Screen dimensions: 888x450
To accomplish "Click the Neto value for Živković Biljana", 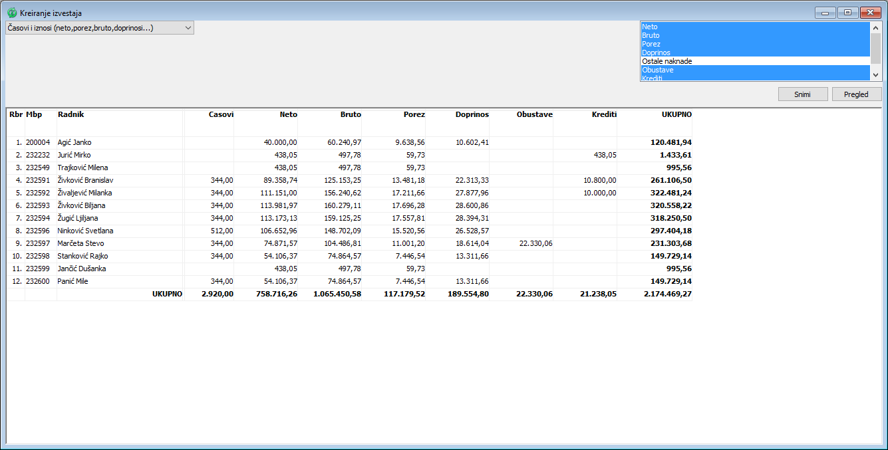I will tap(279, 205).
